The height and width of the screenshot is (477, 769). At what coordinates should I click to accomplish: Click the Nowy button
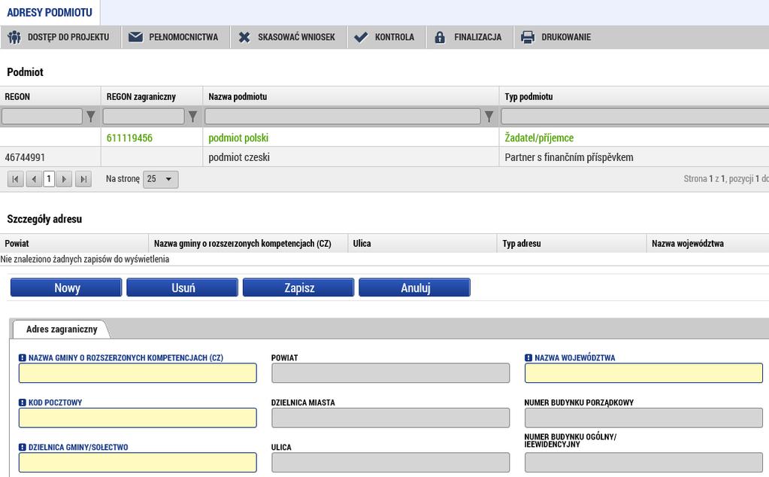66,287
